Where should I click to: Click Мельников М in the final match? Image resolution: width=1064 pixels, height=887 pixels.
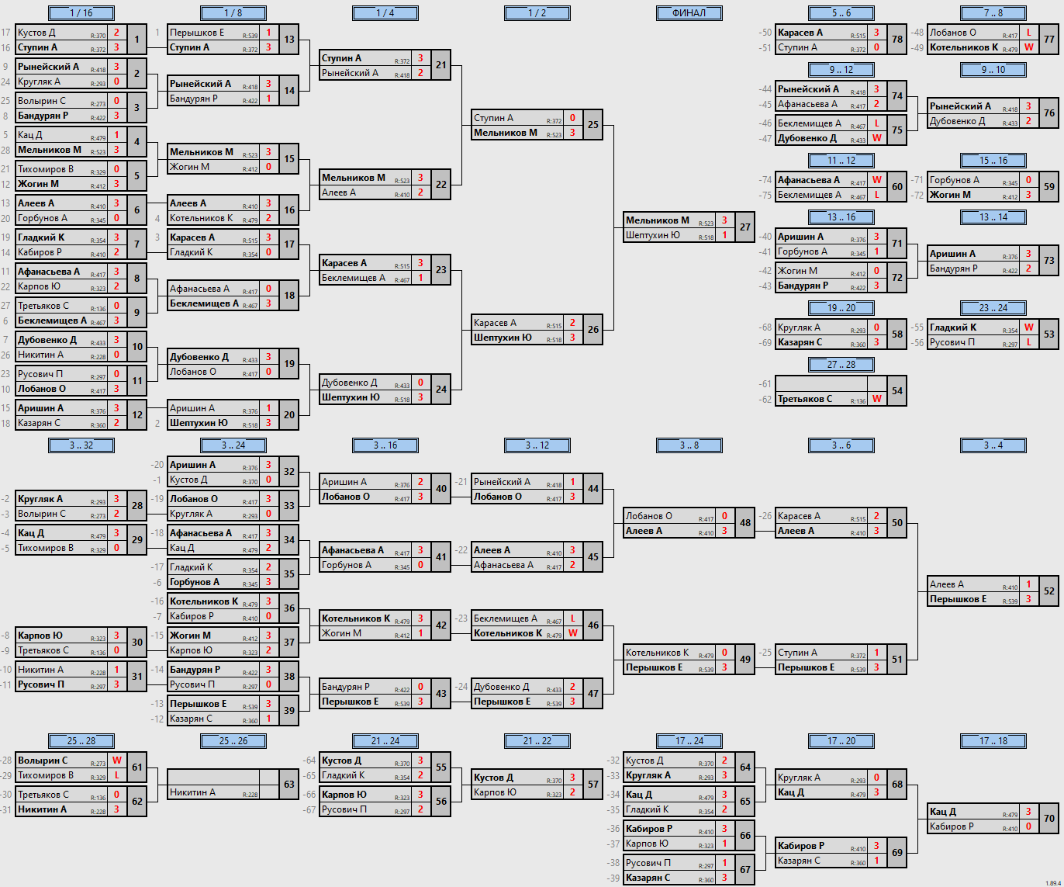[658, 220]
